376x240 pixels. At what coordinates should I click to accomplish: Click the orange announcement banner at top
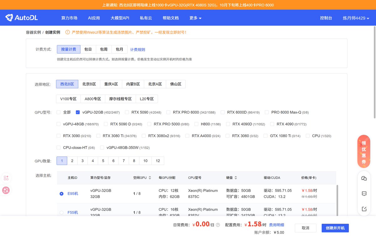188,5
